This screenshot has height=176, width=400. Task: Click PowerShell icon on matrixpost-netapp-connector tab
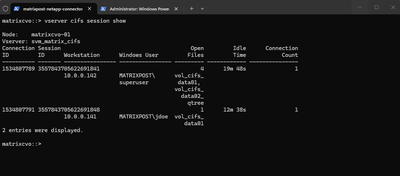click(17, 9)
